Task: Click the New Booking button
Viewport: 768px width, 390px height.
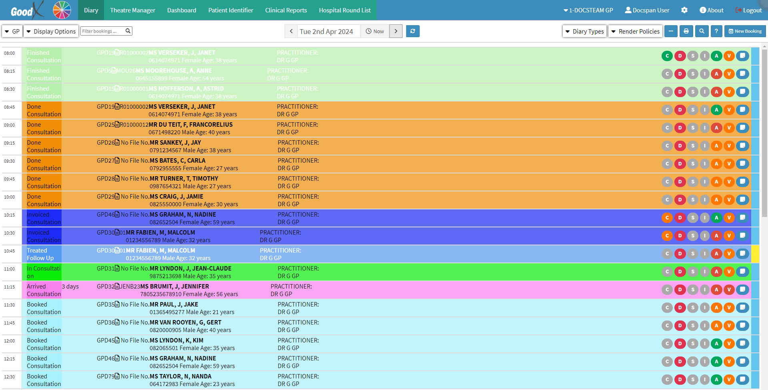Action: (745, 31)
